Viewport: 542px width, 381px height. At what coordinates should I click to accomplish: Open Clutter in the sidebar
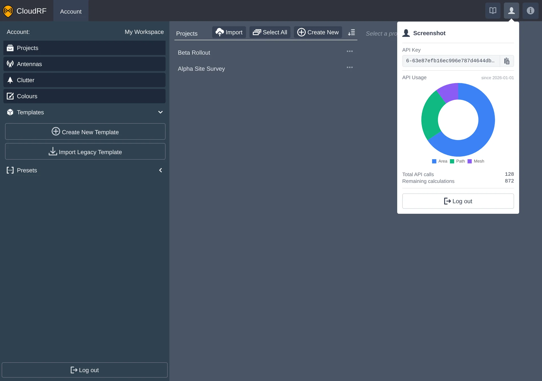click(x=84, y=80)
